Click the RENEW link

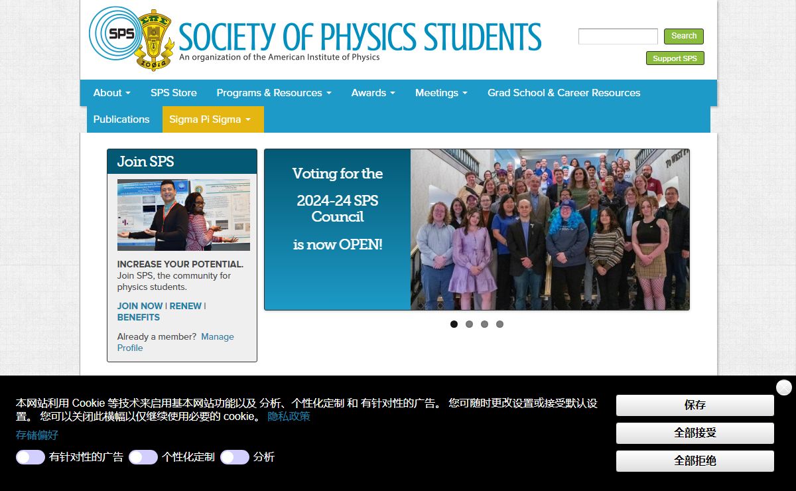point(186,306)
